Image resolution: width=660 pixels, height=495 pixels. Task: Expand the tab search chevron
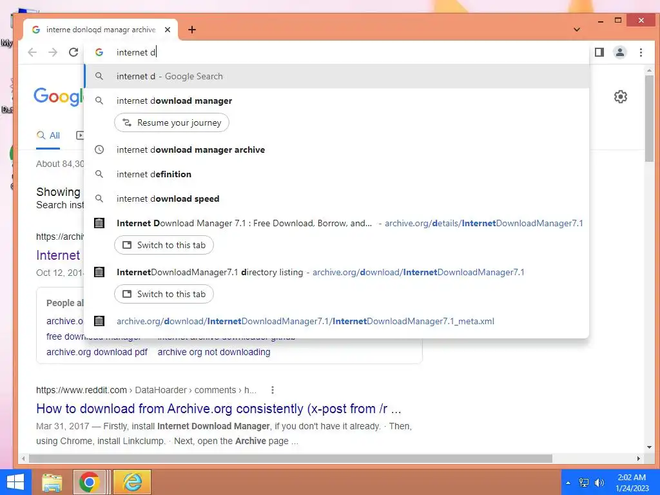pyautogui.click(x=577, y=30)
